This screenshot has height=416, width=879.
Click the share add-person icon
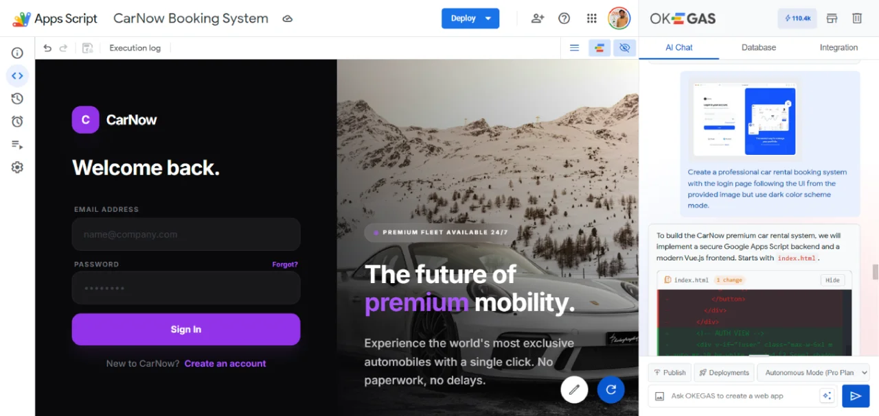click(x=538, y=19)
